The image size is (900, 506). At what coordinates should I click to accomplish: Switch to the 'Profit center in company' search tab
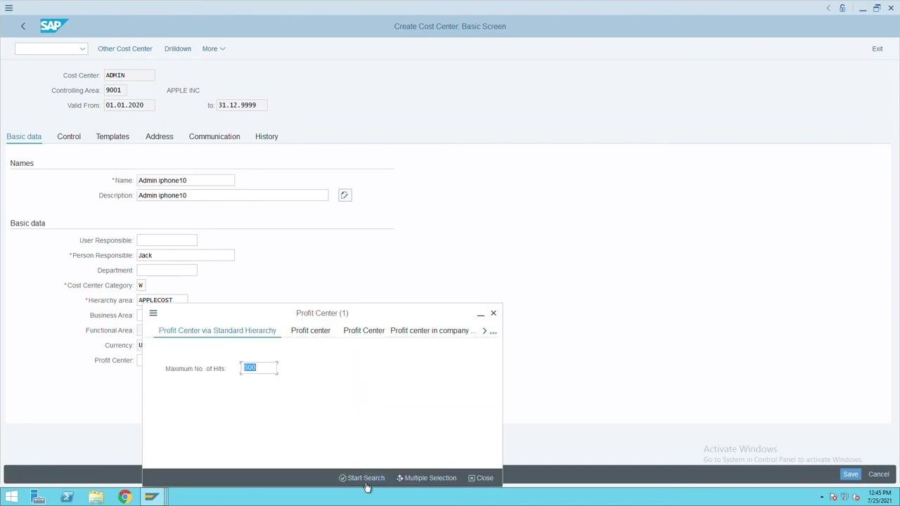432,330
